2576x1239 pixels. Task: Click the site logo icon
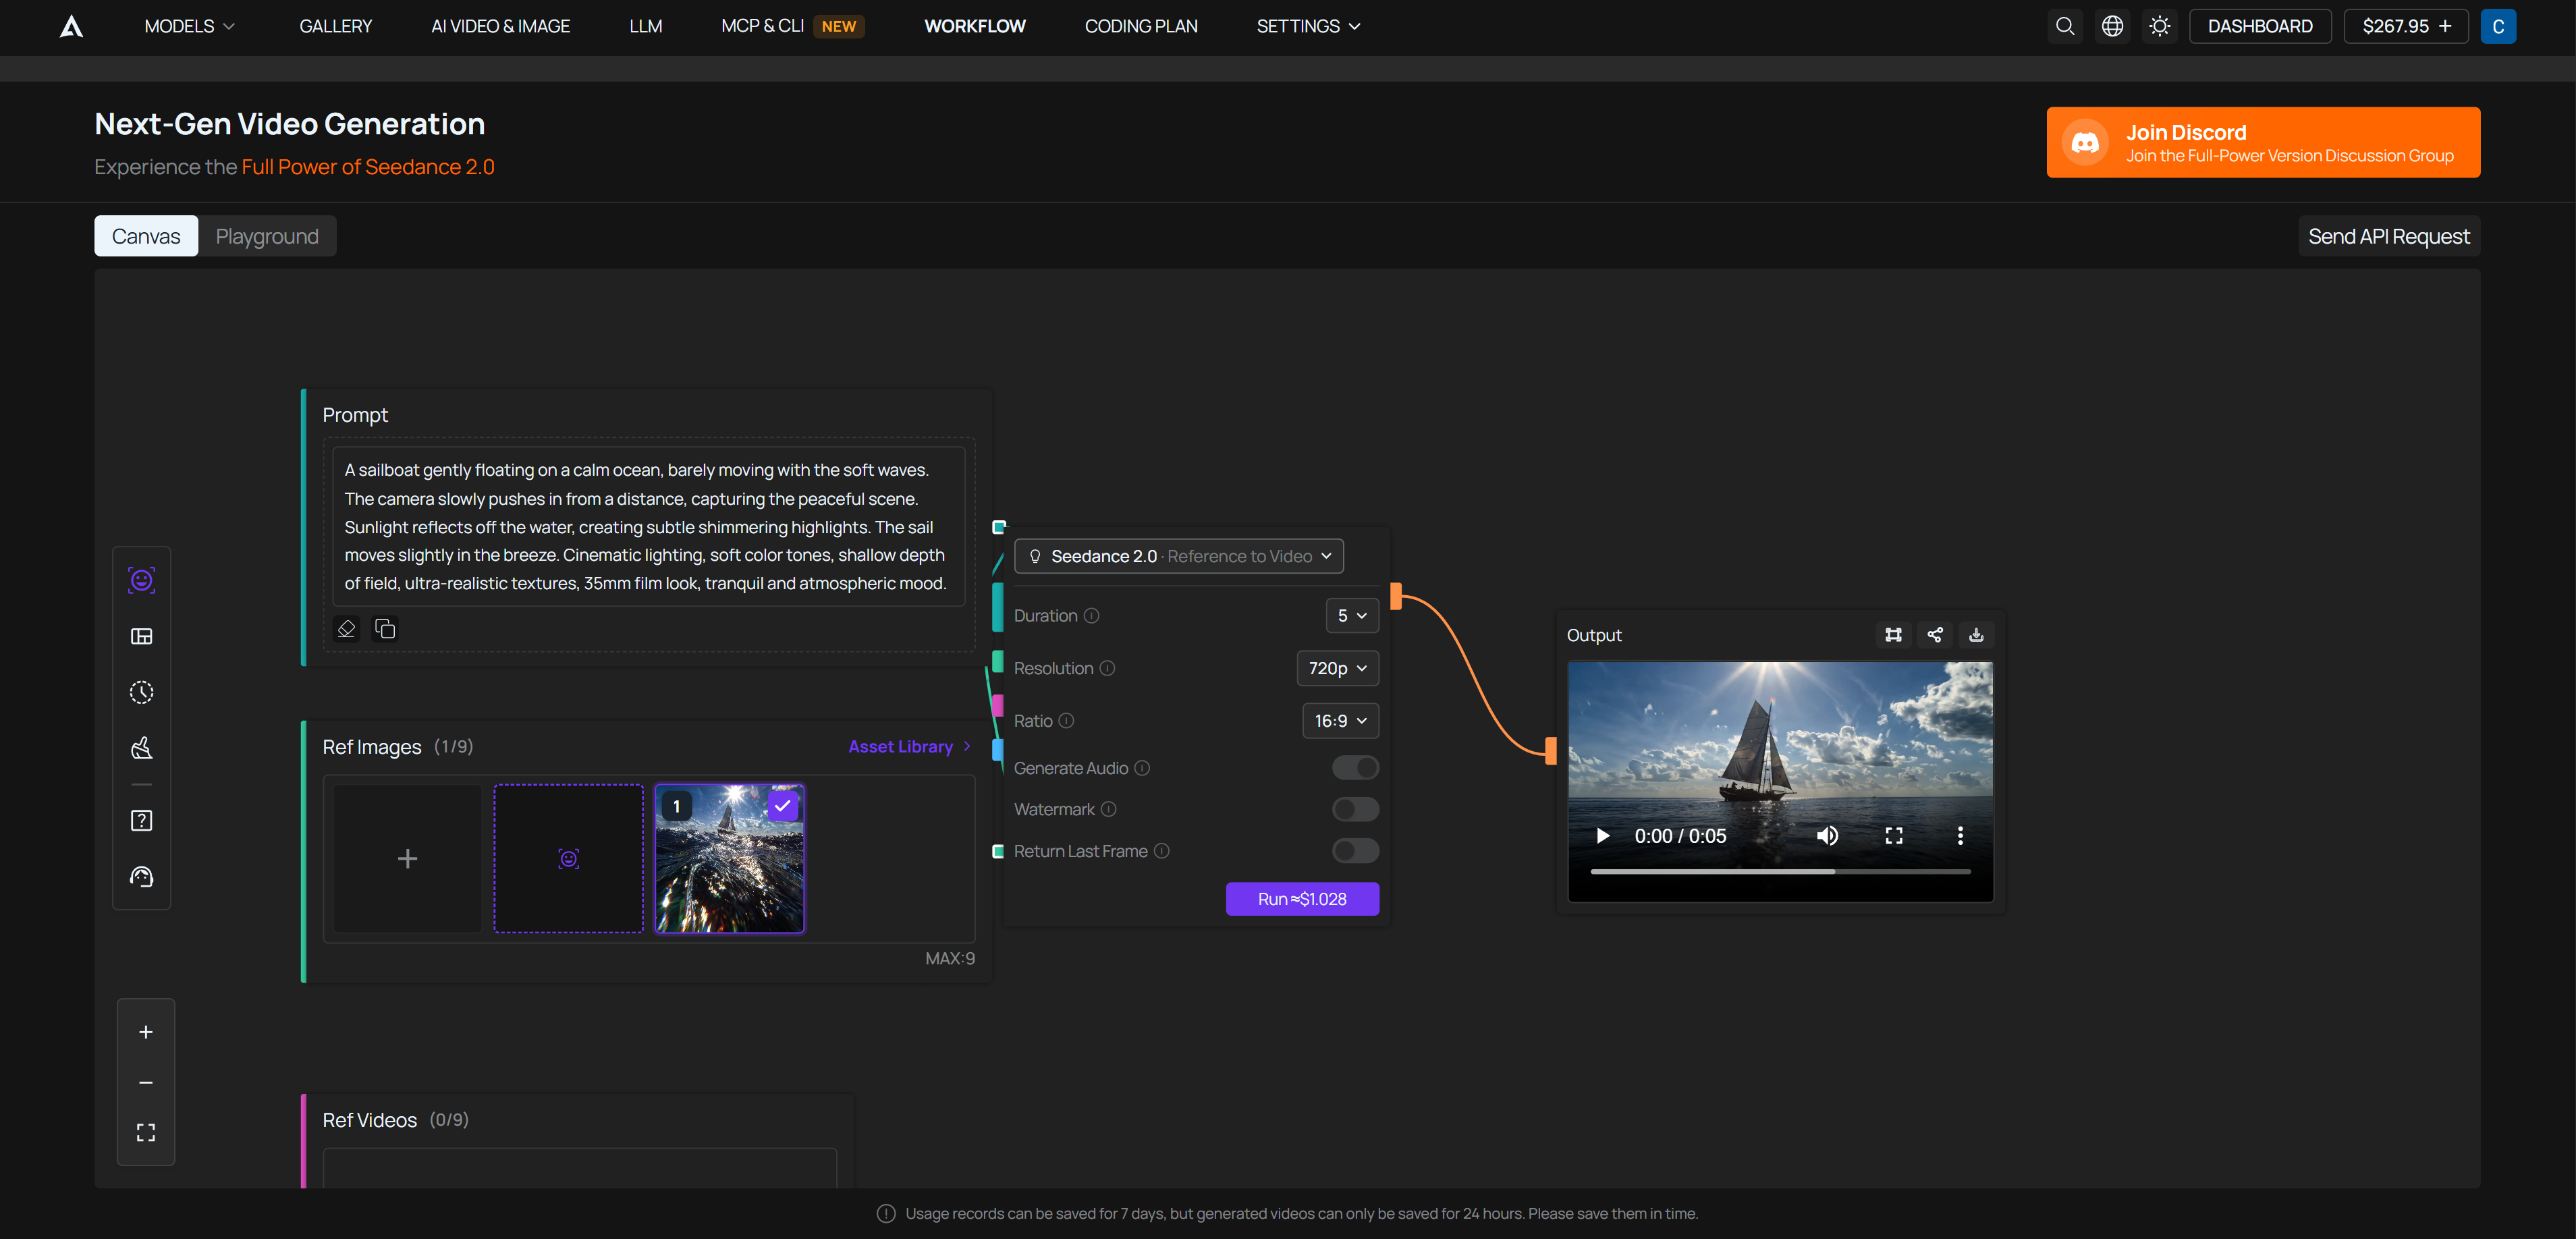click(x=71, y=26)
